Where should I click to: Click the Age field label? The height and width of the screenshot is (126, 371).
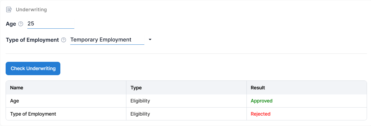tap(11, 24)
